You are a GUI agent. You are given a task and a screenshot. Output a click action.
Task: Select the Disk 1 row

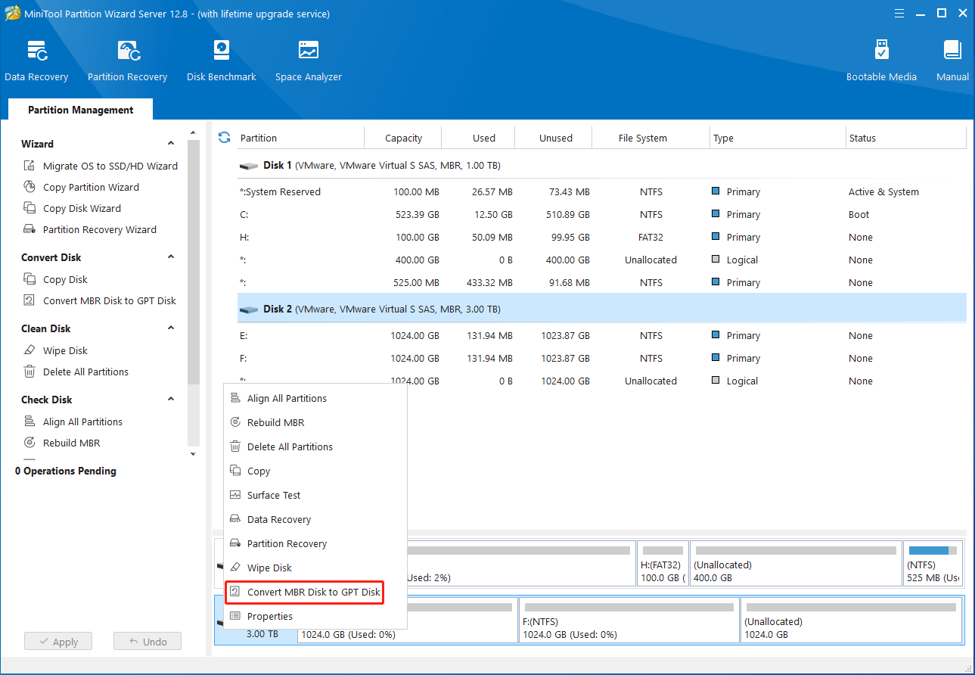tap(601, 165)
